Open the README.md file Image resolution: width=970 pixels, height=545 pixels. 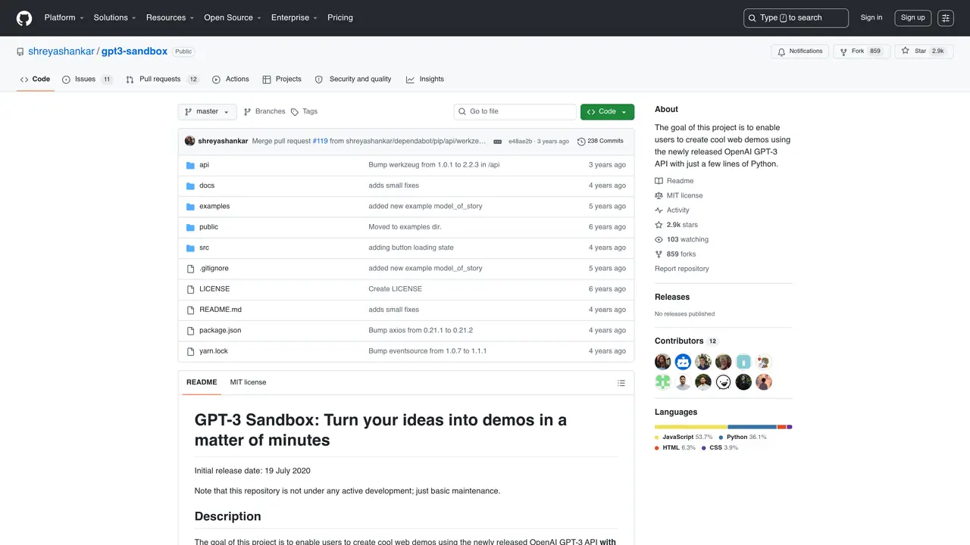coord(221,310)
